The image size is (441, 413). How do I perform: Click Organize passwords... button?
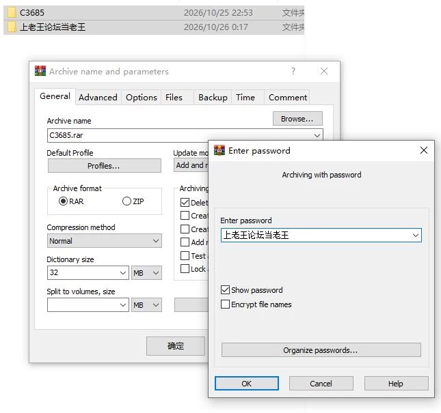321,350
